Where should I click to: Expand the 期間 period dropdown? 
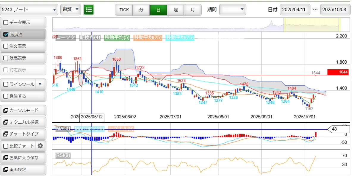tap(232, 10)
